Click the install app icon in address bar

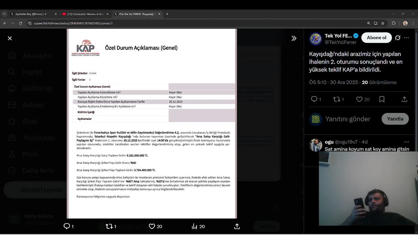tap(376, 23)
